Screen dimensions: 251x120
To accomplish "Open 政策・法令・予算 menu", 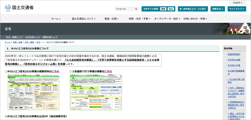I will click(140, 19).
